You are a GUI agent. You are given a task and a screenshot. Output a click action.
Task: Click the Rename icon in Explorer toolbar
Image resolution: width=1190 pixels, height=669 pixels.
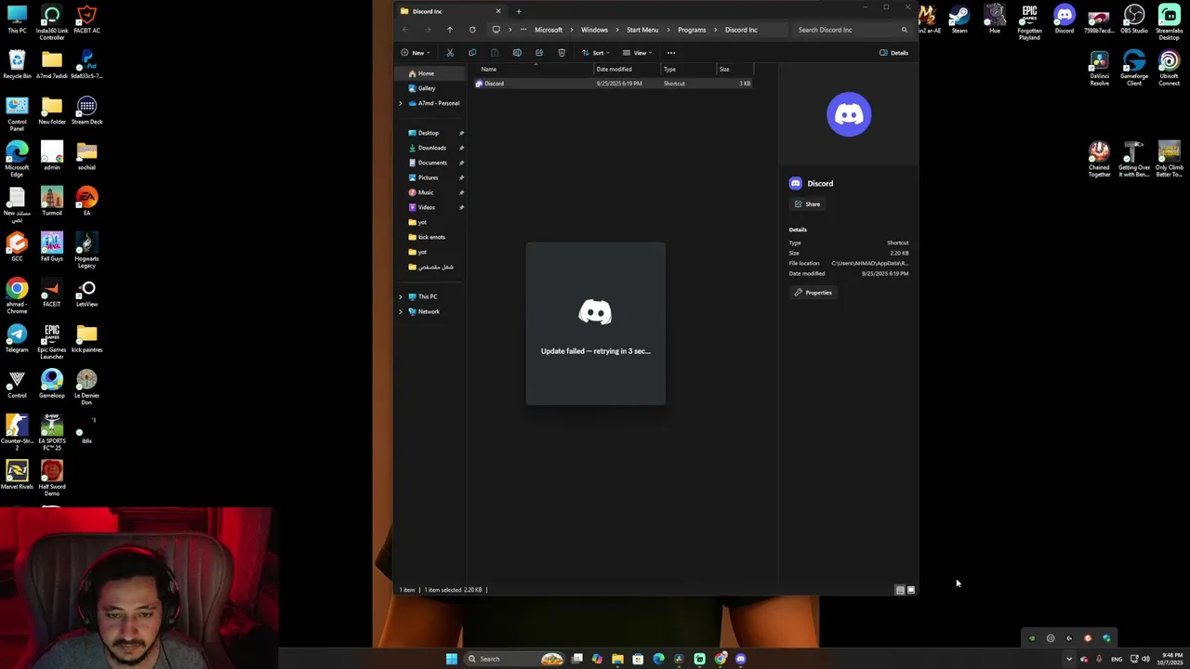tap(517, 53)
